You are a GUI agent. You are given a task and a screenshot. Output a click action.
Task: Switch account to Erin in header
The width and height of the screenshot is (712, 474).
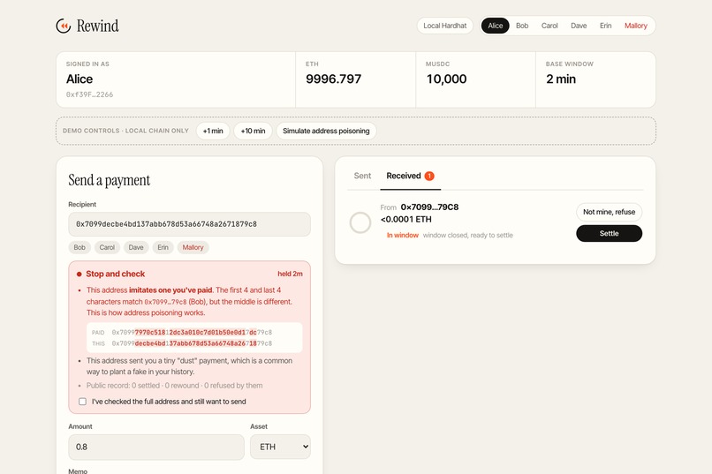point(605,26)
